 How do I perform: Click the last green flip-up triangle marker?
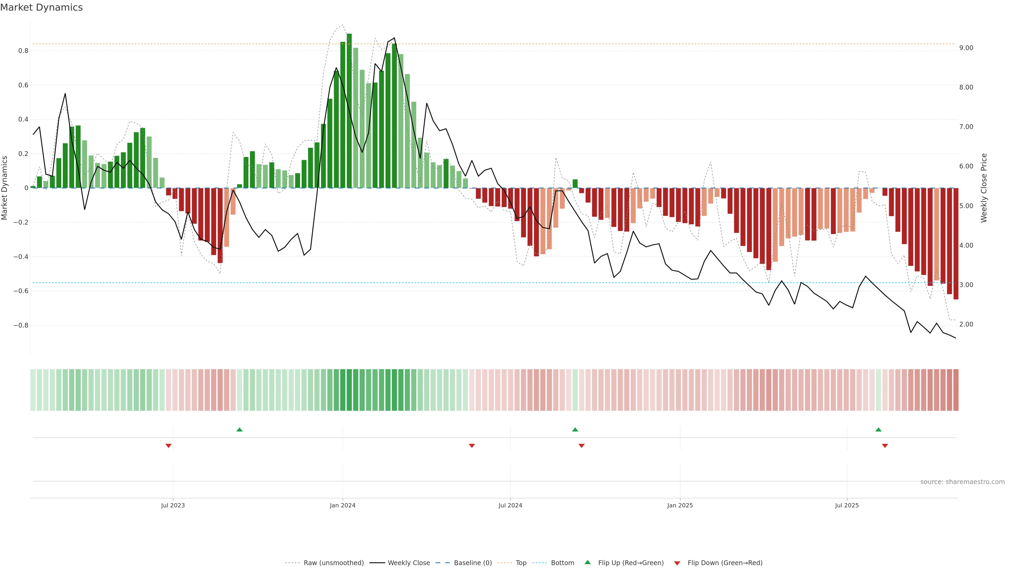(878, 430)
